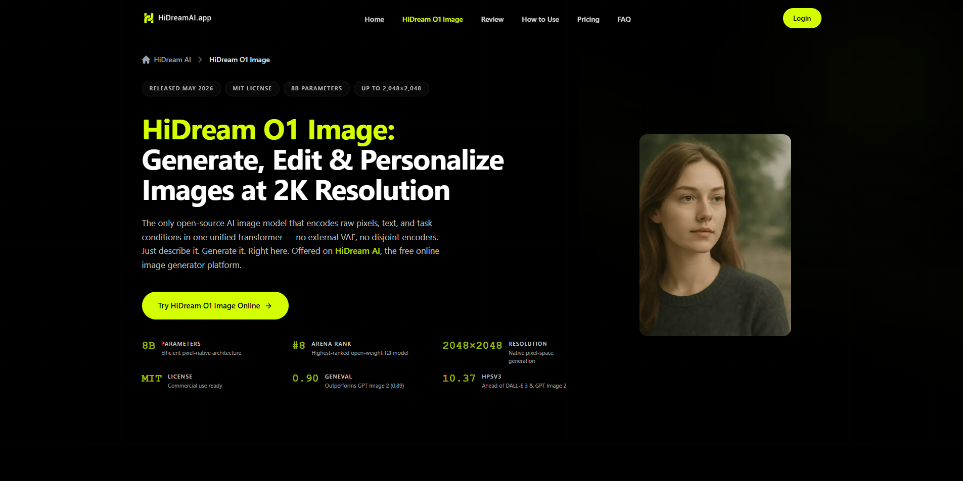Open How to Use in navigation
Image resolution: width=963 pixels, height=481 pixels.
click(540, 19)
